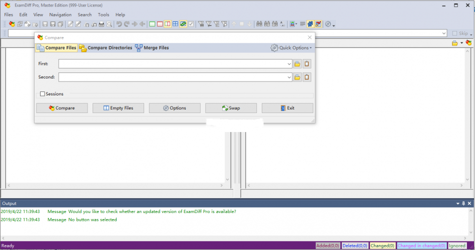Expand the filter combo box left of Skip
475x250 pixels.
point(444,33)
